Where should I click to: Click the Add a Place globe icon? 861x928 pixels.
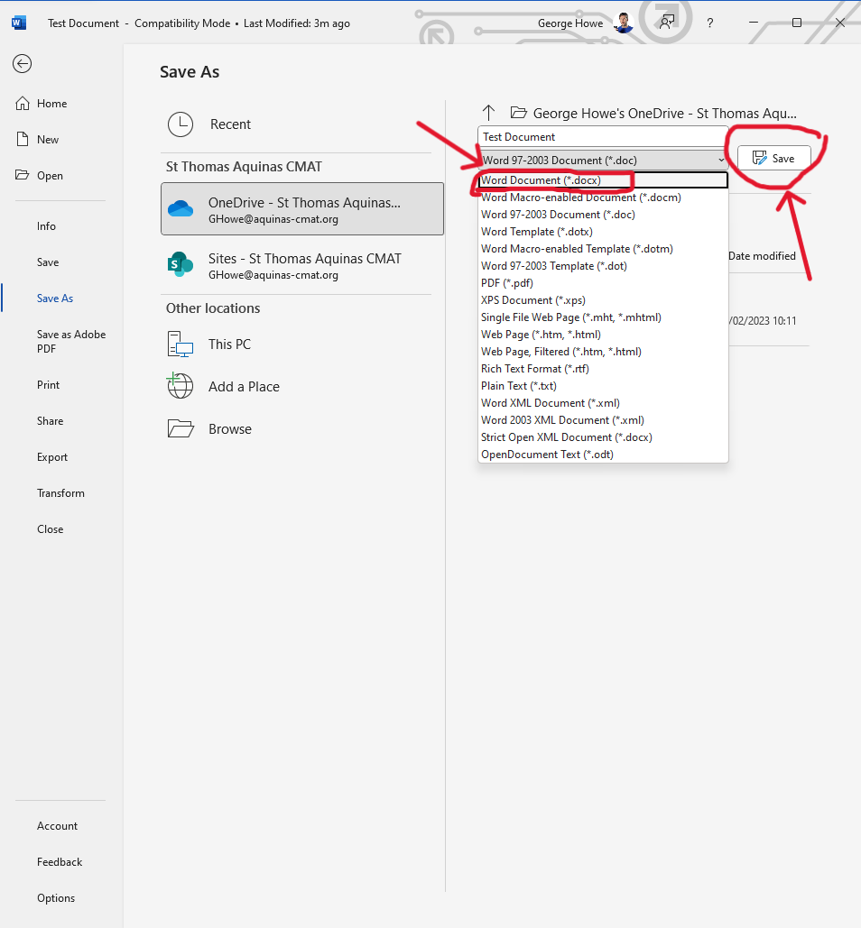[180, 386]
